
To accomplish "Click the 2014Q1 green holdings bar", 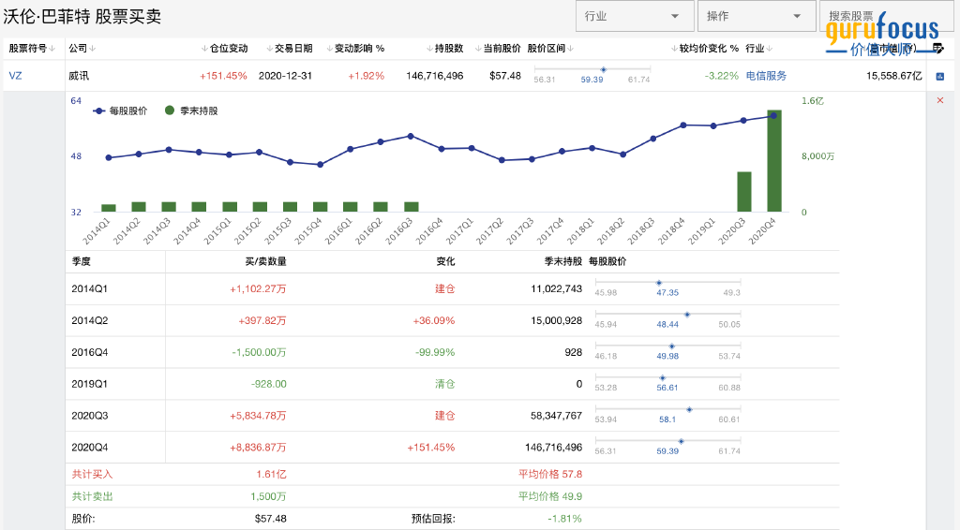I will (109, 208).
